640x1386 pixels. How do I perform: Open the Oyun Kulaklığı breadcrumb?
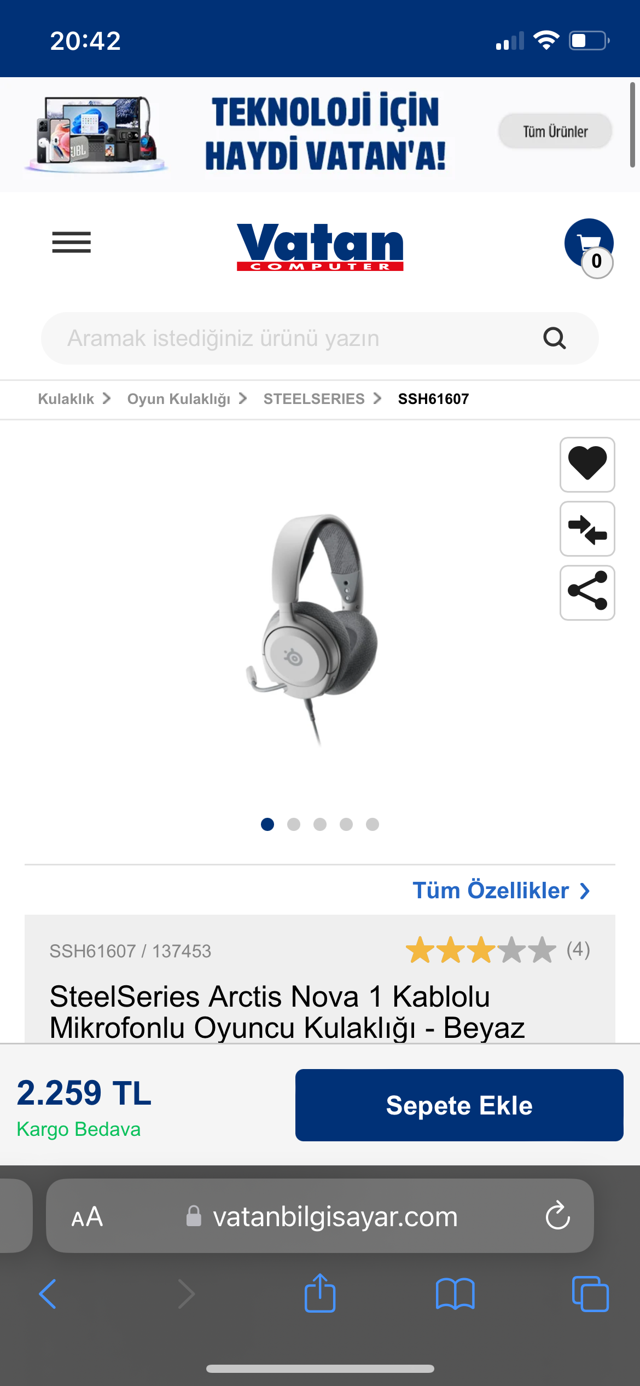pos(179,399)
